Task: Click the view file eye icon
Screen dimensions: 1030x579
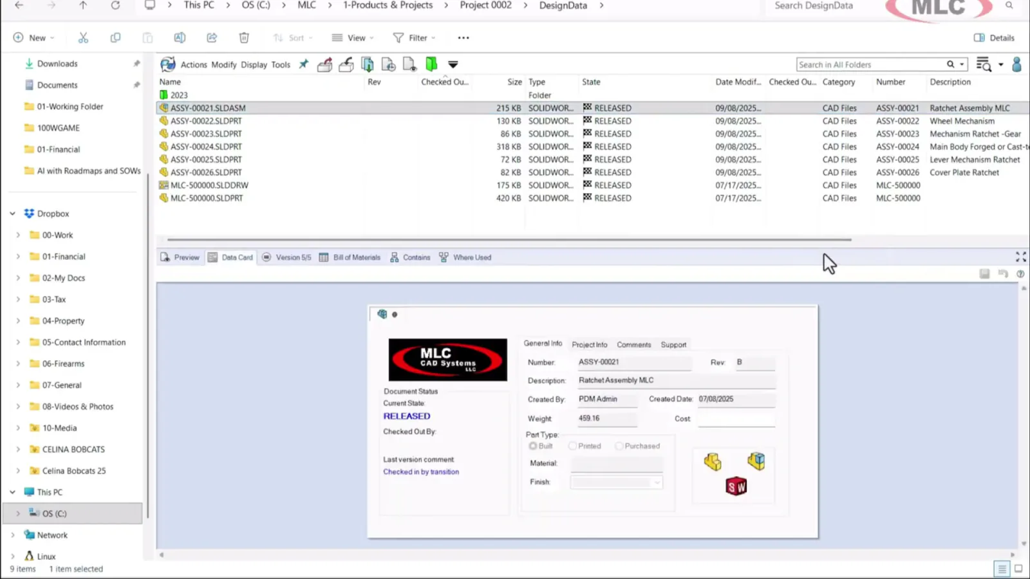Action: point(410,64)
